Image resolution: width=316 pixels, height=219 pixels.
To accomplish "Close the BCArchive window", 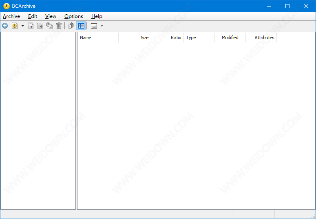I will (306, 6).
